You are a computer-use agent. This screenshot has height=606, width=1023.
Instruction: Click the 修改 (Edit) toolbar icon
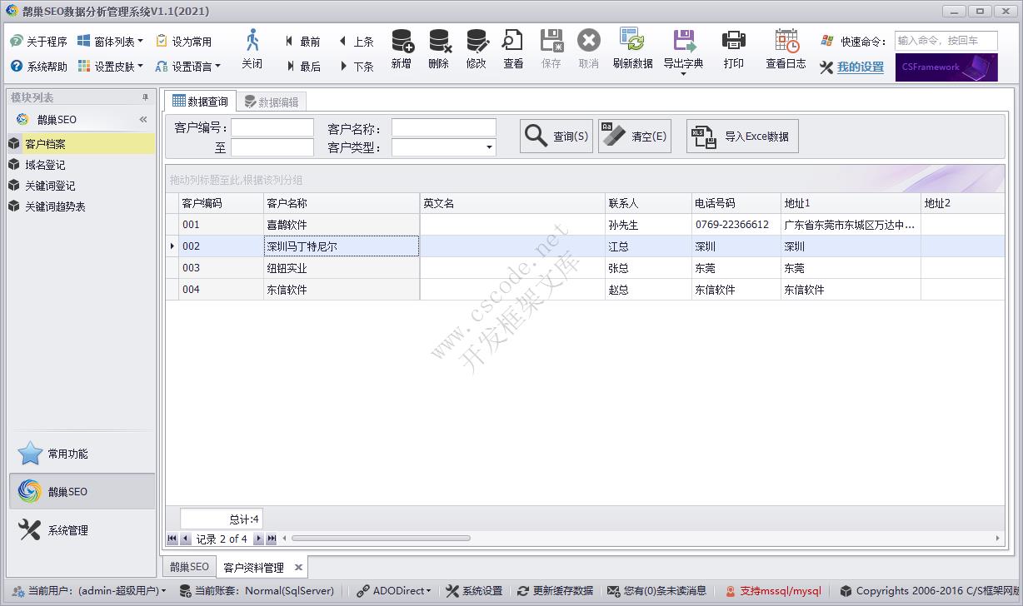point(477,42)
